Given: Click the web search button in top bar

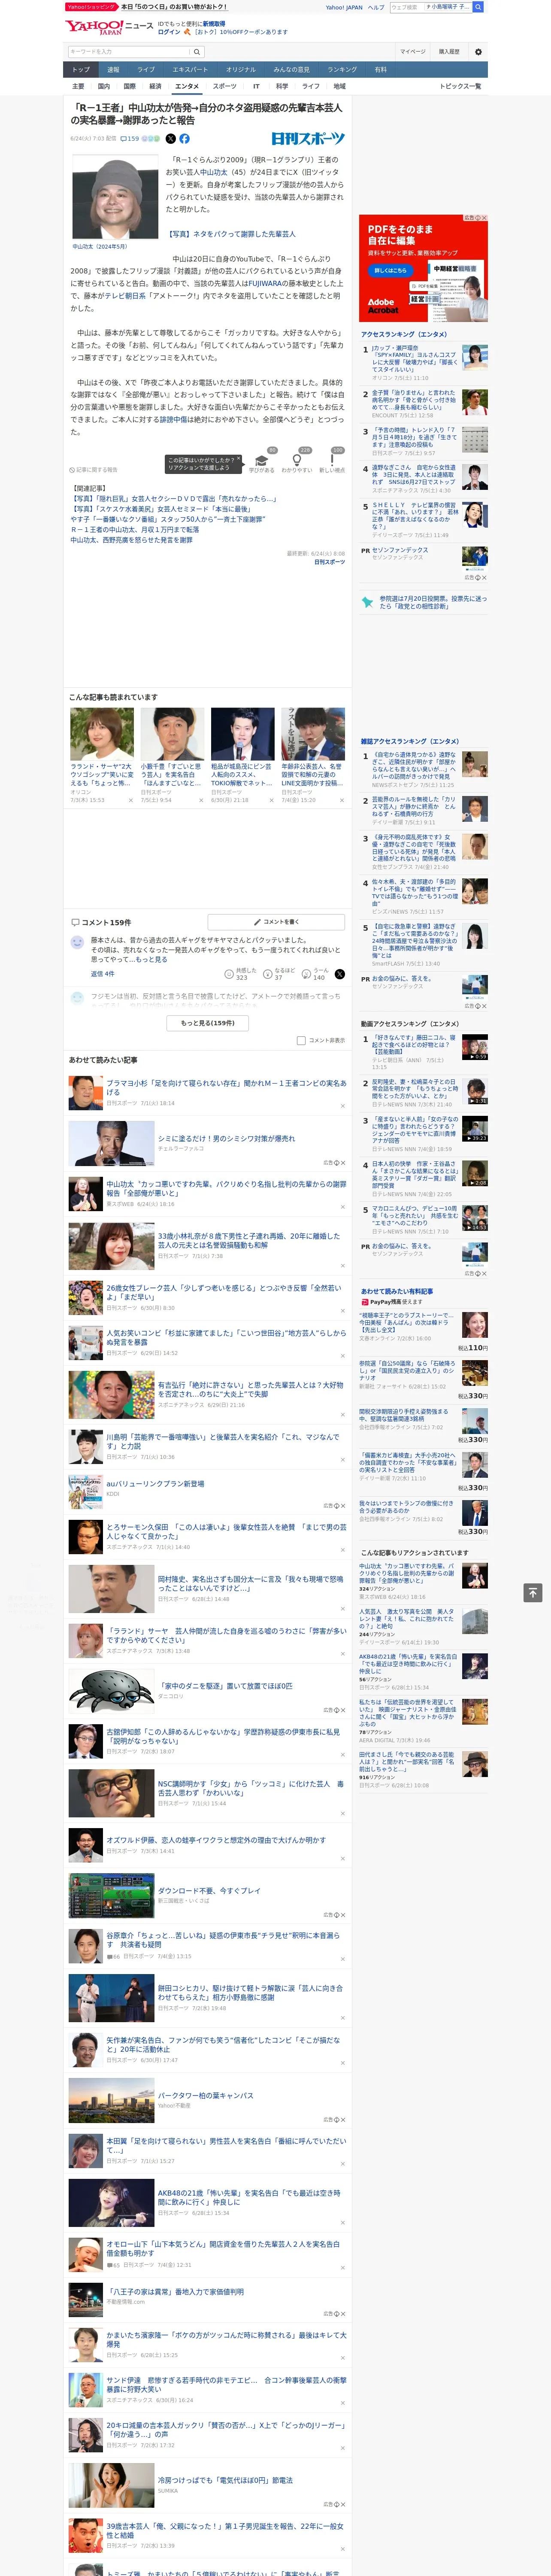Looking at the screenshot, I should [478, 7].
